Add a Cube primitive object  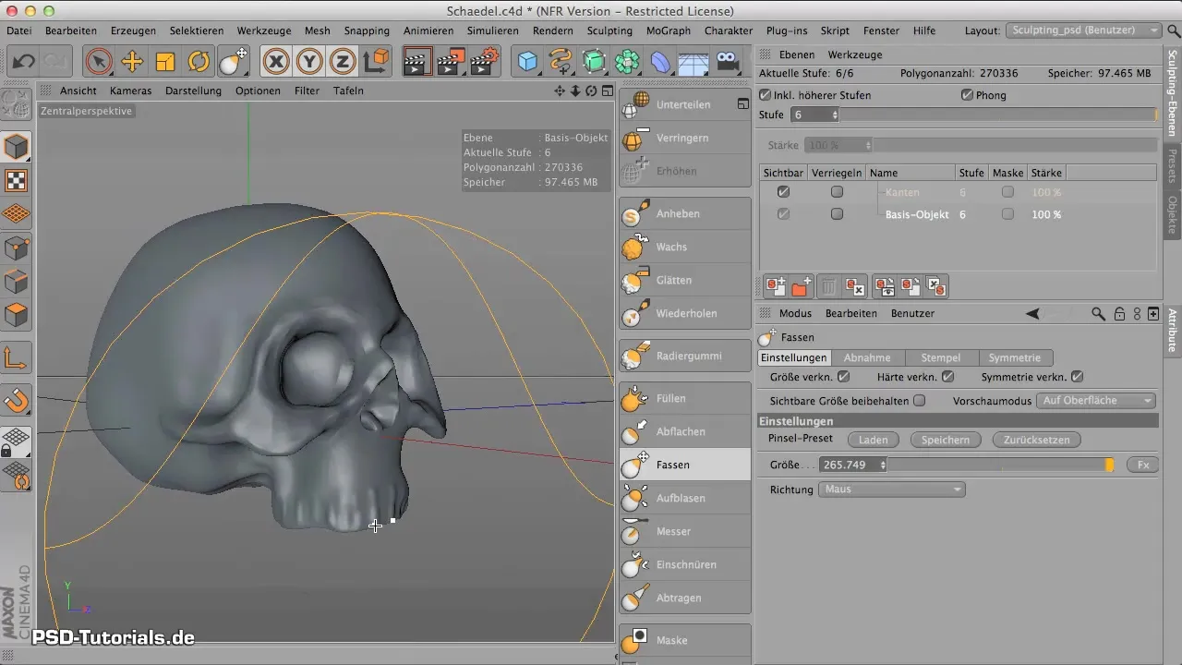[527, 62]
